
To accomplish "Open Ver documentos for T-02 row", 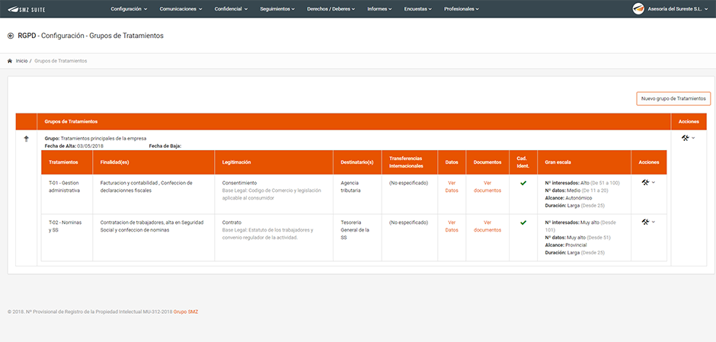I will [x=487, y=226].
